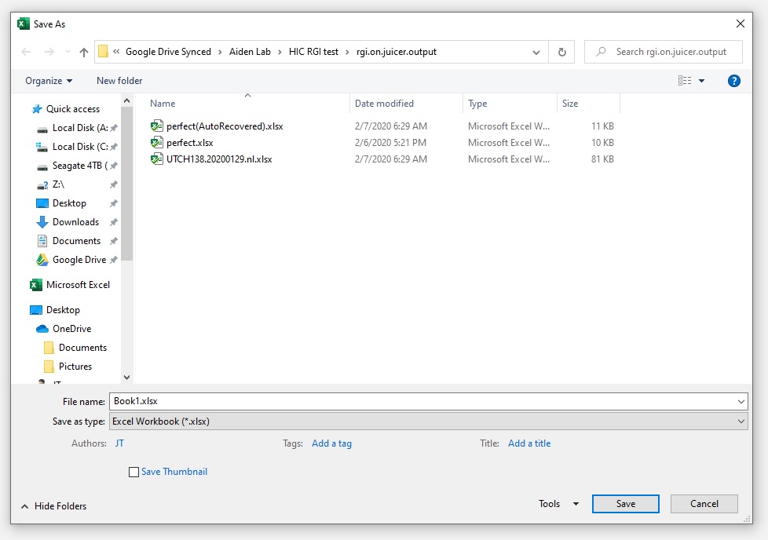Open perfect.xlsx via its Excel file icon
This screenshot has height=540, width=768.
click(157, 142)
